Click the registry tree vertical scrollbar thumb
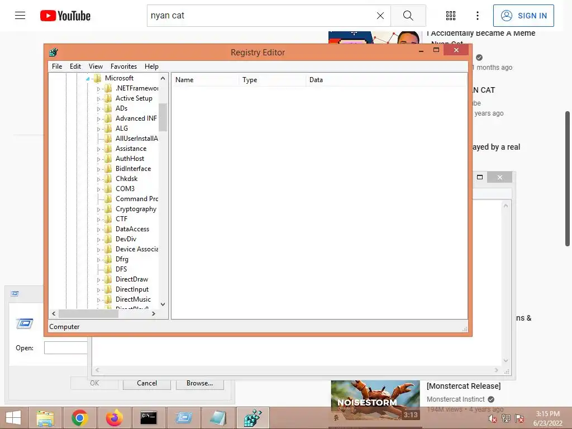 pos(163,117)
